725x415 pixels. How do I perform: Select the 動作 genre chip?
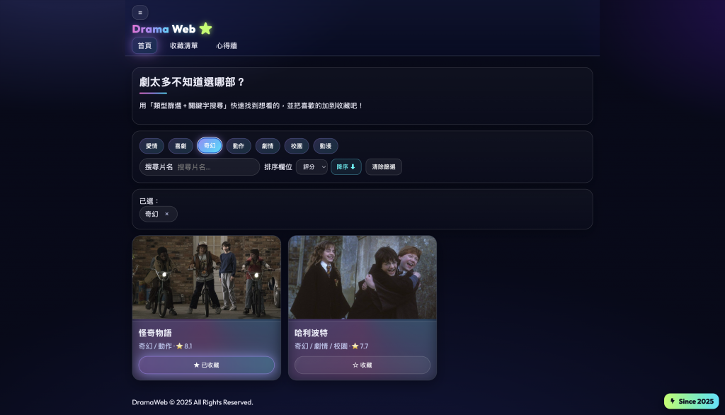pos(239,146)
